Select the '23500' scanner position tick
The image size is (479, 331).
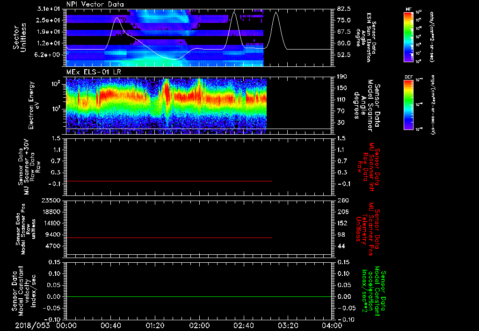51,201
